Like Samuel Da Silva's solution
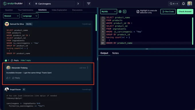 pos(6,60)
